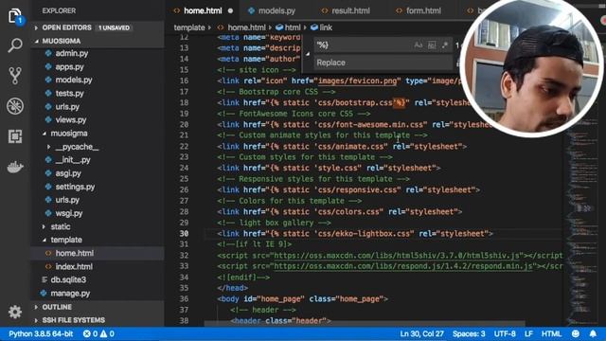Select Python 3.8.5 64-bit interpreter status
This screenshot has height=341, width=606.
tap(41, 333)
